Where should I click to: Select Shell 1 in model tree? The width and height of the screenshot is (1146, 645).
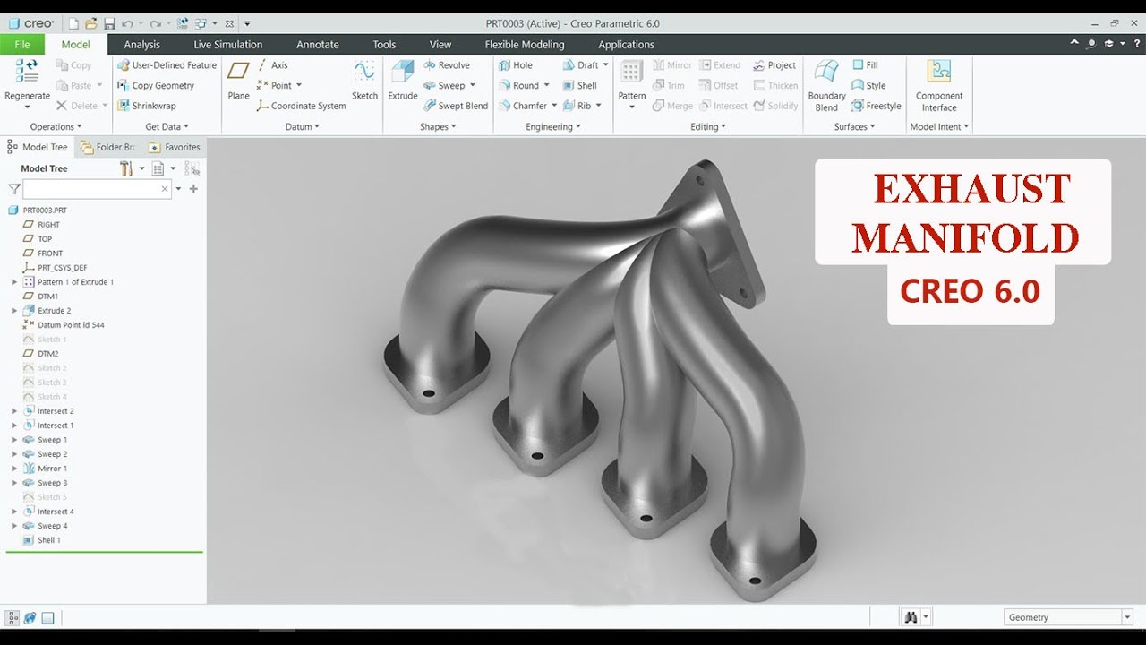[x=42, y=540]
